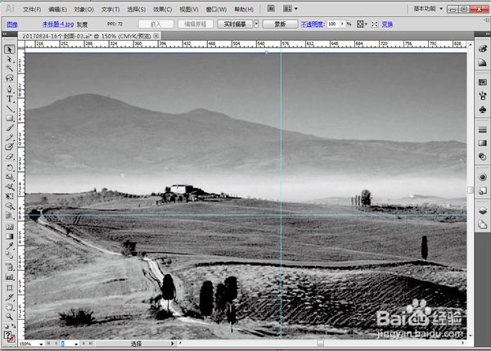
Task: Select the Mesh tool
Action: click(9, 227)
